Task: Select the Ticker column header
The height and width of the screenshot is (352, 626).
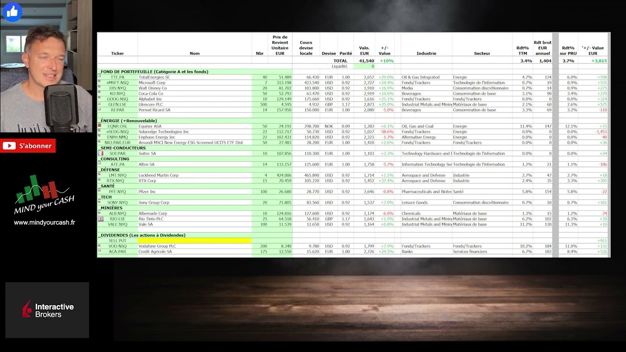Action: 117,53
